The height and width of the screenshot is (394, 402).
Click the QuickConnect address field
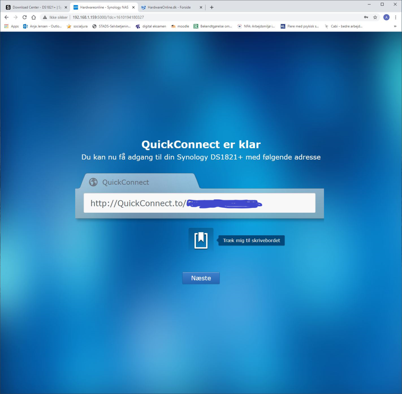click(200, 203)
